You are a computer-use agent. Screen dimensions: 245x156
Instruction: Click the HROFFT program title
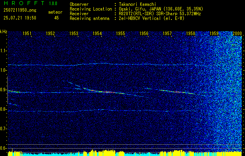[x=24, y=3]
